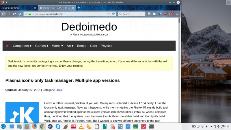Screen dimensions: 231x130
Task: Expand the Computers menu
Action: tap(22, 46)
